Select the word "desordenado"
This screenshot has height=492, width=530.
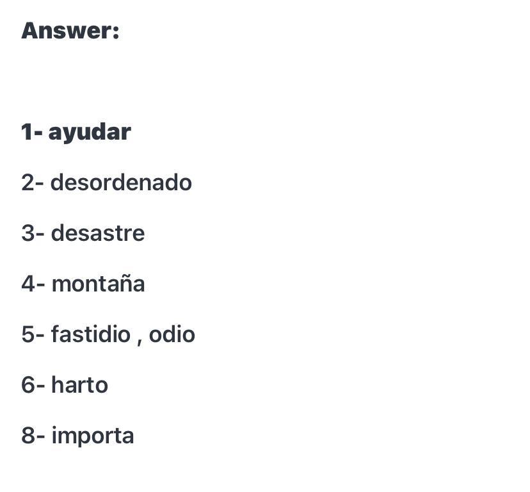(x=121, y=182)
